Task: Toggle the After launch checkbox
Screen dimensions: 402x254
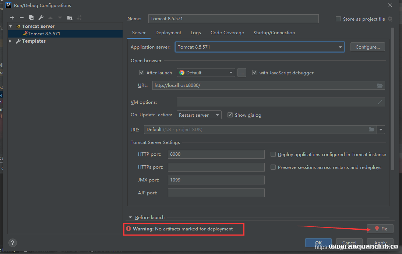Action: pyautogui.click(x=142, y=73)
